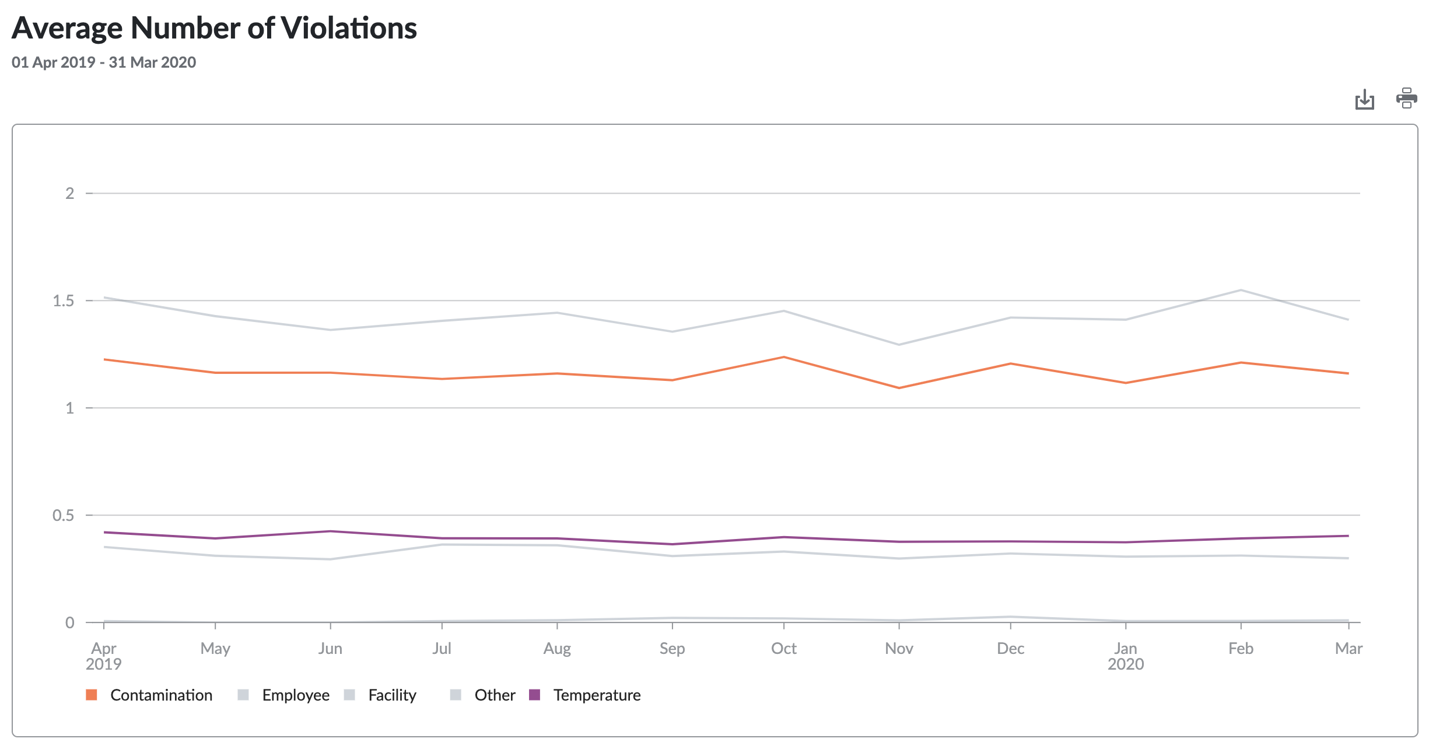Viewport: 1429px width, 749px height.
Task: Click the Average Number of Violations title
Action: [x=214, y=28]
